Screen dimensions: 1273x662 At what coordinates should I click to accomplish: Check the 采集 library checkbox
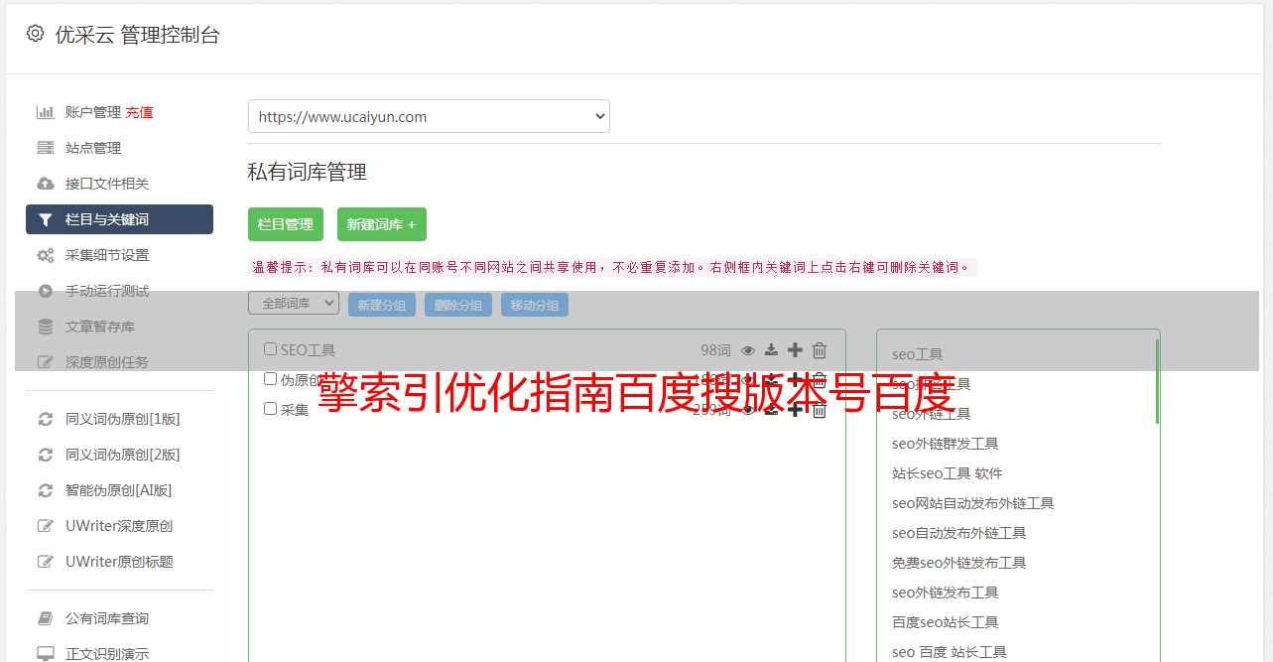click(270, 409)
